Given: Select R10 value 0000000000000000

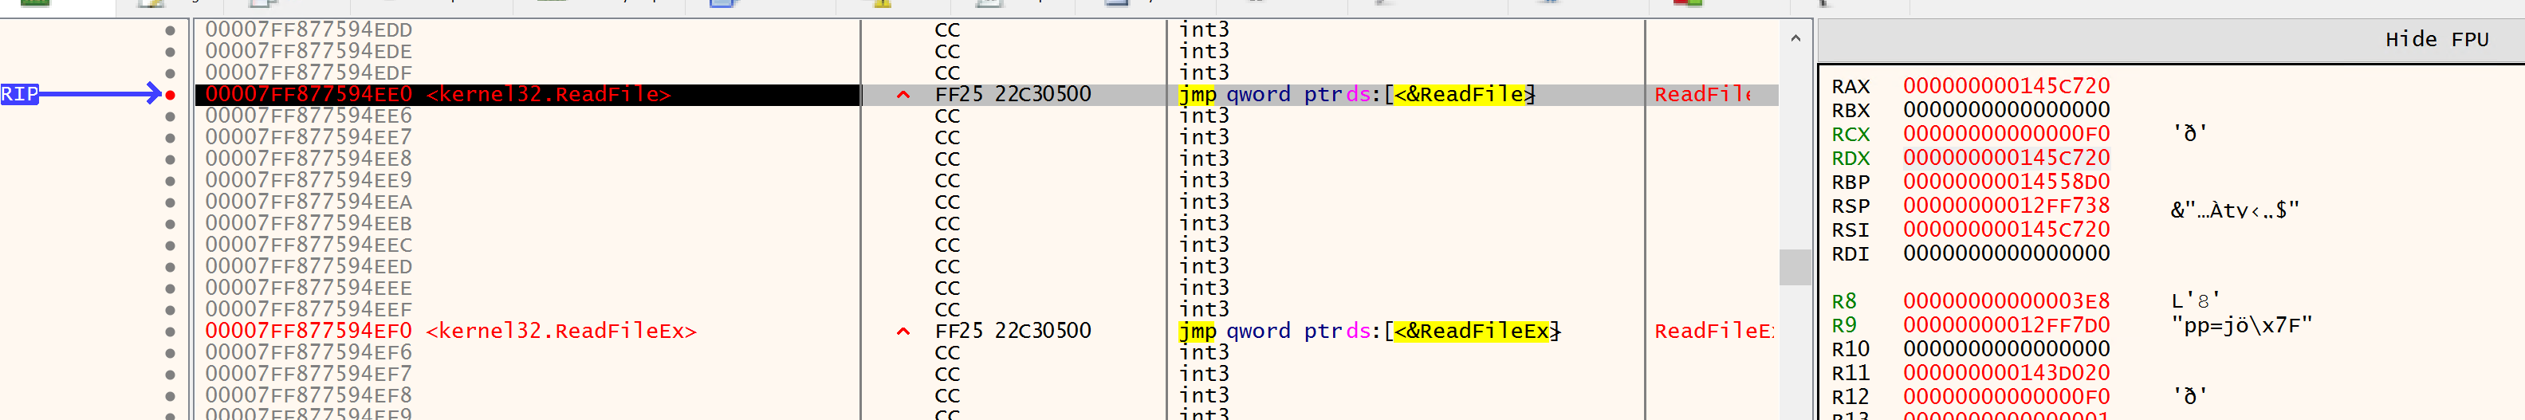Looking at the screenshot, I should tap(2007, 350).
